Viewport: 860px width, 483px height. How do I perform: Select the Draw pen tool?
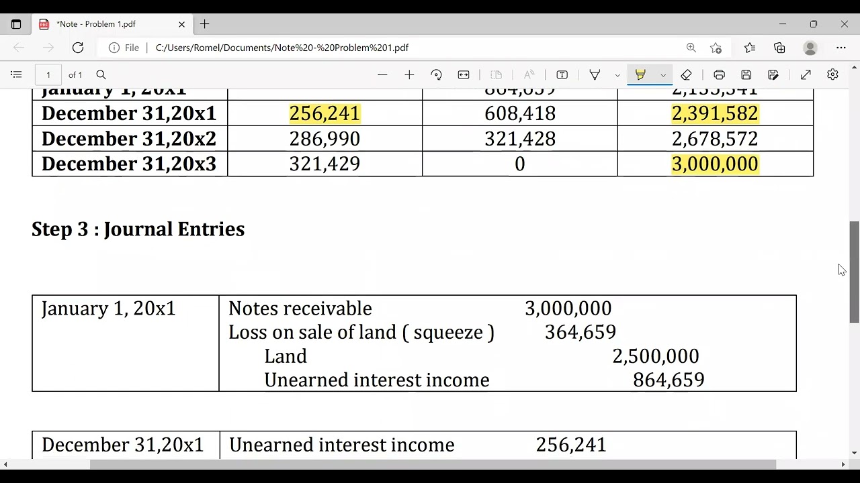click(x=595, y=74)
